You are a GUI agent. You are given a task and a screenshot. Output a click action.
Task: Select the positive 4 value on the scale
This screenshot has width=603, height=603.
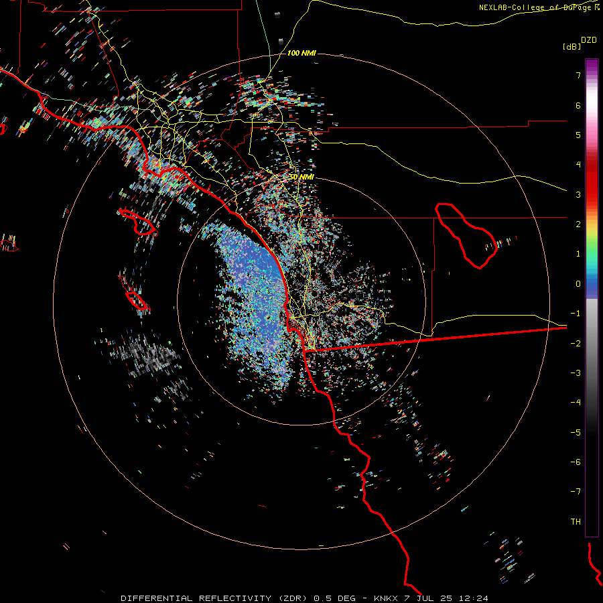click(578, 165)
